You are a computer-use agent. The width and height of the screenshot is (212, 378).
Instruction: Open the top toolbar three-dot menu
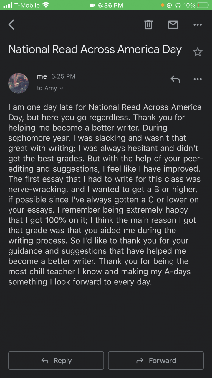[198, 25]
